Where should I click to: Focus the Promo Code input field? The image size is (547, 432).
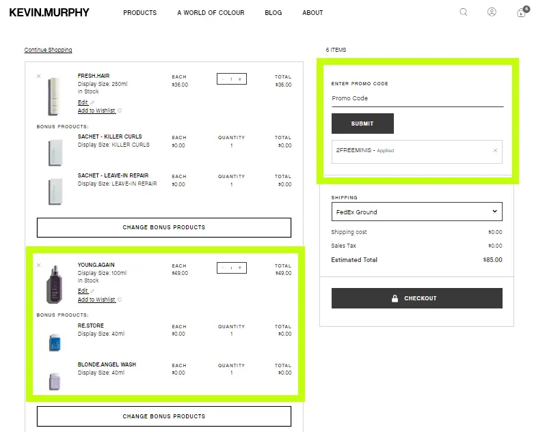417,98
